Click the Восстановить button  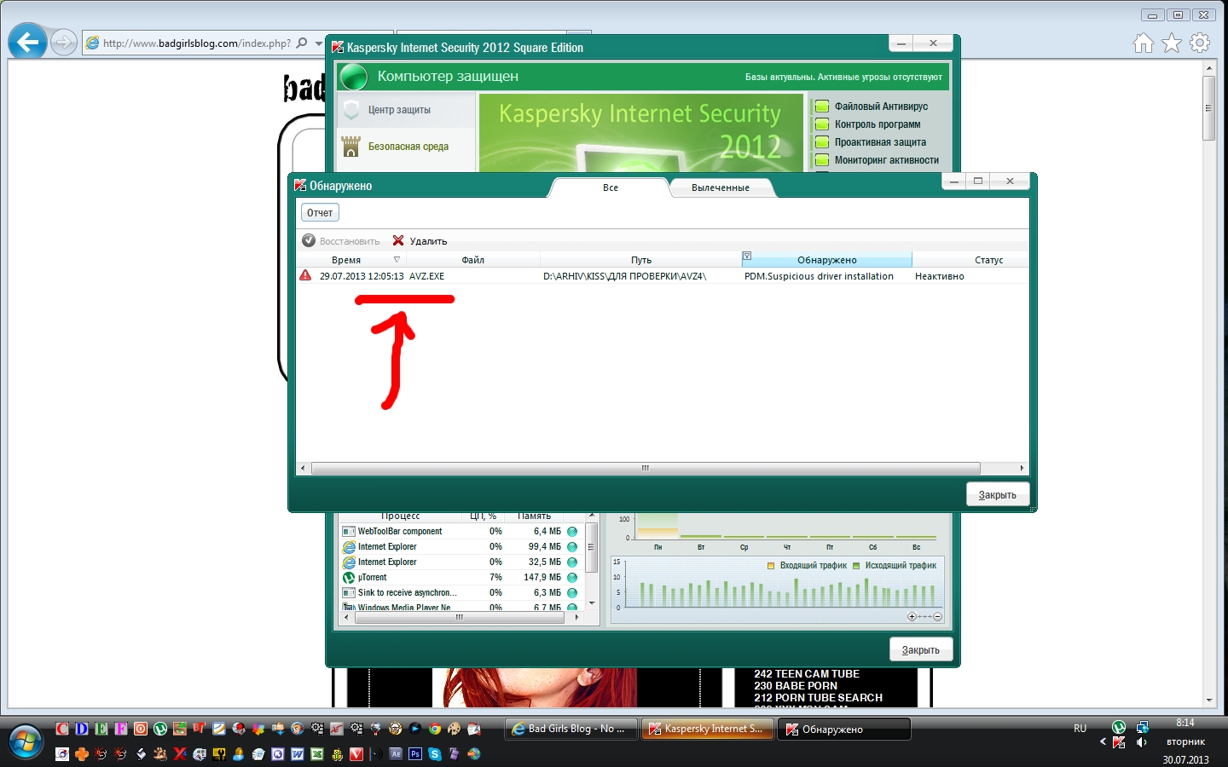(341, 241)
